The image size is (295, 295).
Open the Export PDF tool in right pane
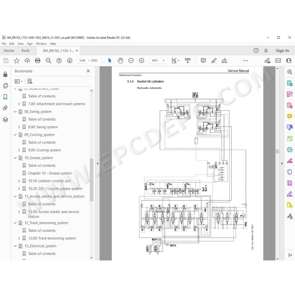[x=290, y=83]
